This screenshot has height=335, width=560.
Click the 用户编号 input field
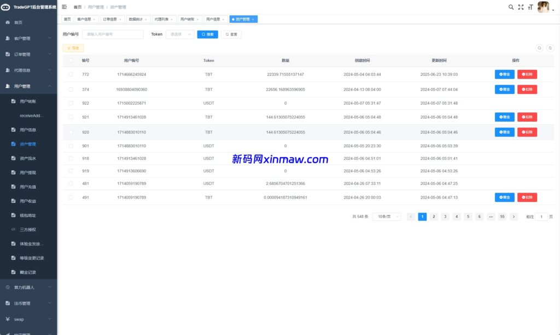click(116, 34)
